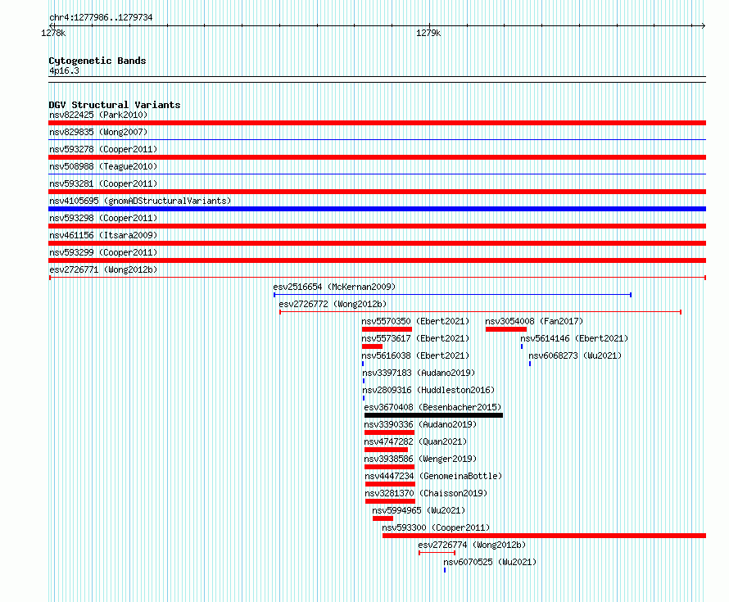The height and width of the screenshot is (602, 729).
Task: Click nsv4447234 (GenomeinaBottle) label
Action: point(434,476)
